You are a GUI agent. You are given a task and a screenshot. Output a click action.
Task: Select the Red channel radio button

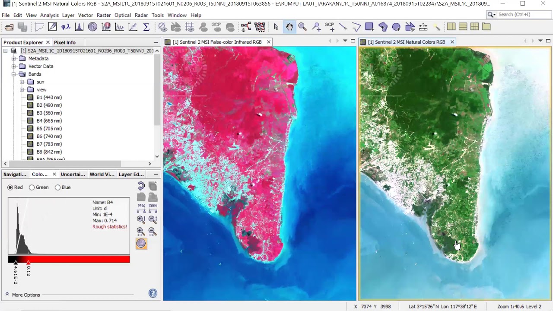coord(10,187)
